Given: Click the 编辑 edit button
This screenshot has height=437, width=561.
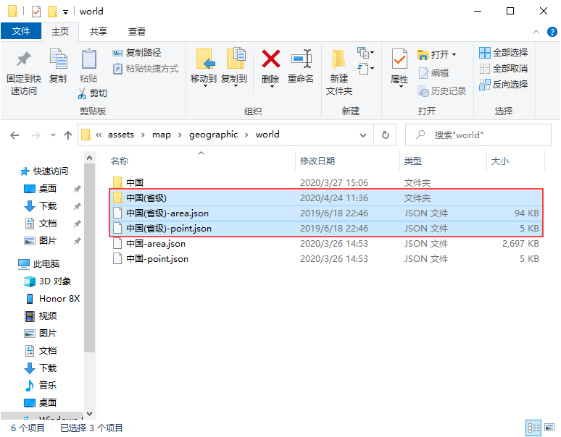Looking at the screenshot, I should pos(433,73).
